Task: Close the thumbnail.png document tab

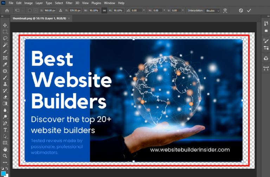Action: pos(69,18)
